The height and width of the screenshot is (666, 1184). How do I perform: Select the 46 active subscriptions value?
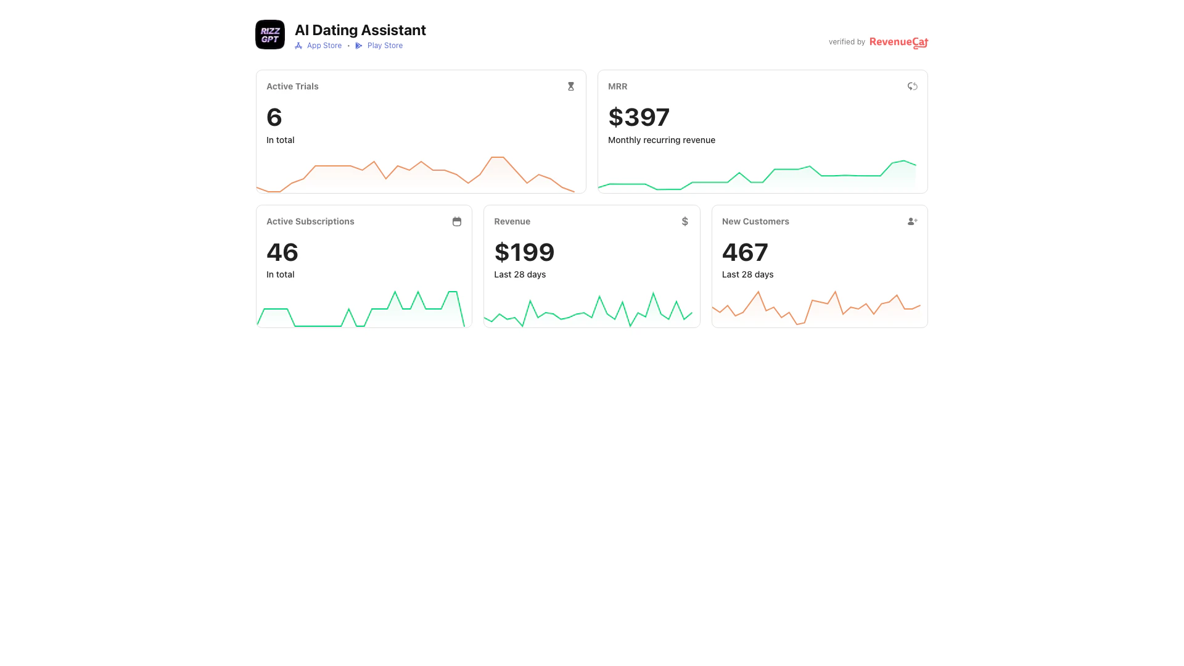(x=282, y=253)
